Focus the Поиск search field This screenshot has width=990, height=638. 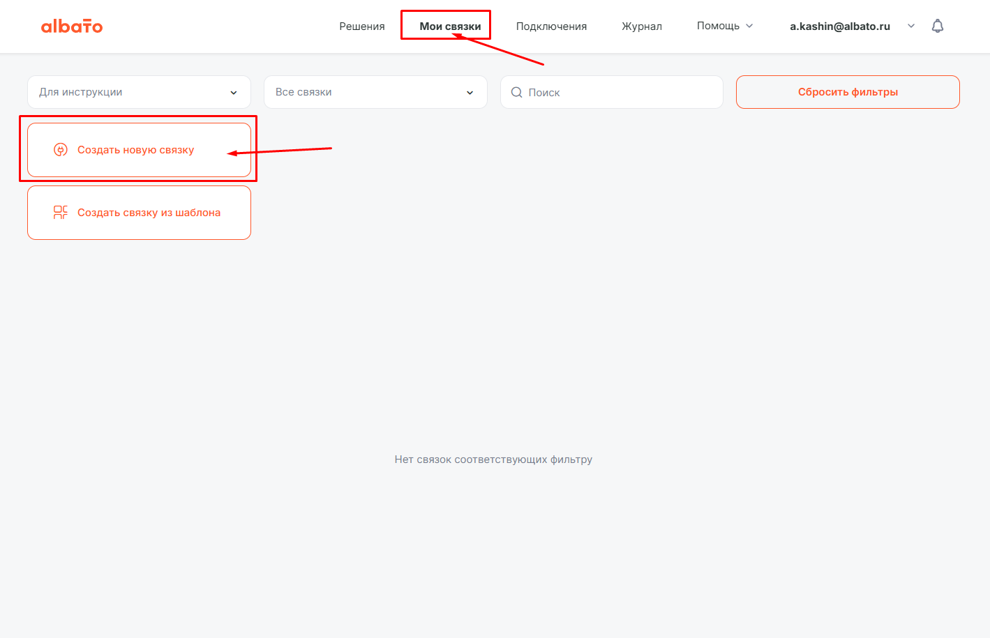tap(617, 92)
